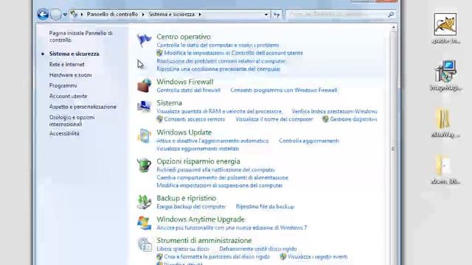Click the Windows Firewall brick wall icon
The height and width of the screenshot is (265, 472).
(x=145, y=85)
